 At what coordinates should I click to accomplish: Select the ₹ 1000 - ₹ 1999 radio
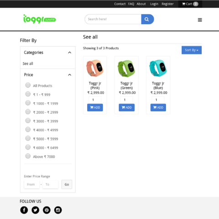28,103
